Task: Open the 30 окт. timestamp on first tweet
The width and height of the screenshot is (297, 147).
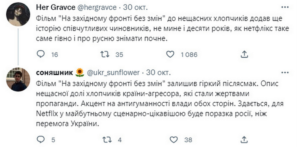Action: click(136, 7)
